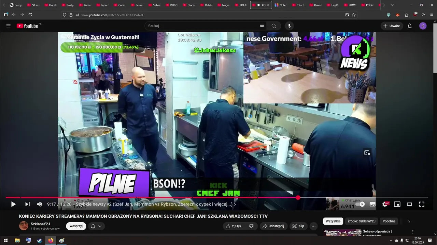Open picture-in-picture icon in address bar
The height and width of the screenshot is (245, 437).
347,15
